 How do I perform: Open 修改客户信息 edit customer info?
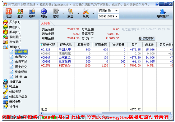tap(15, 97)
